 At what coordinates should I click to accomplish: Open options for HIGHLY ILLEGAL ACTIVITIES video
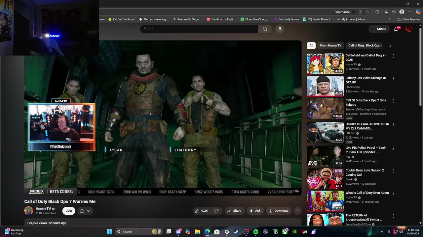tap(394, 125)
